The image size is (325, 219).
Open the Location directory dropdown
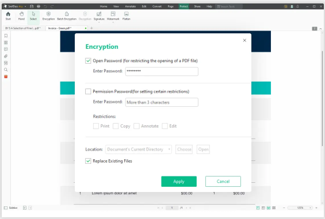click(x=139, y=149)
